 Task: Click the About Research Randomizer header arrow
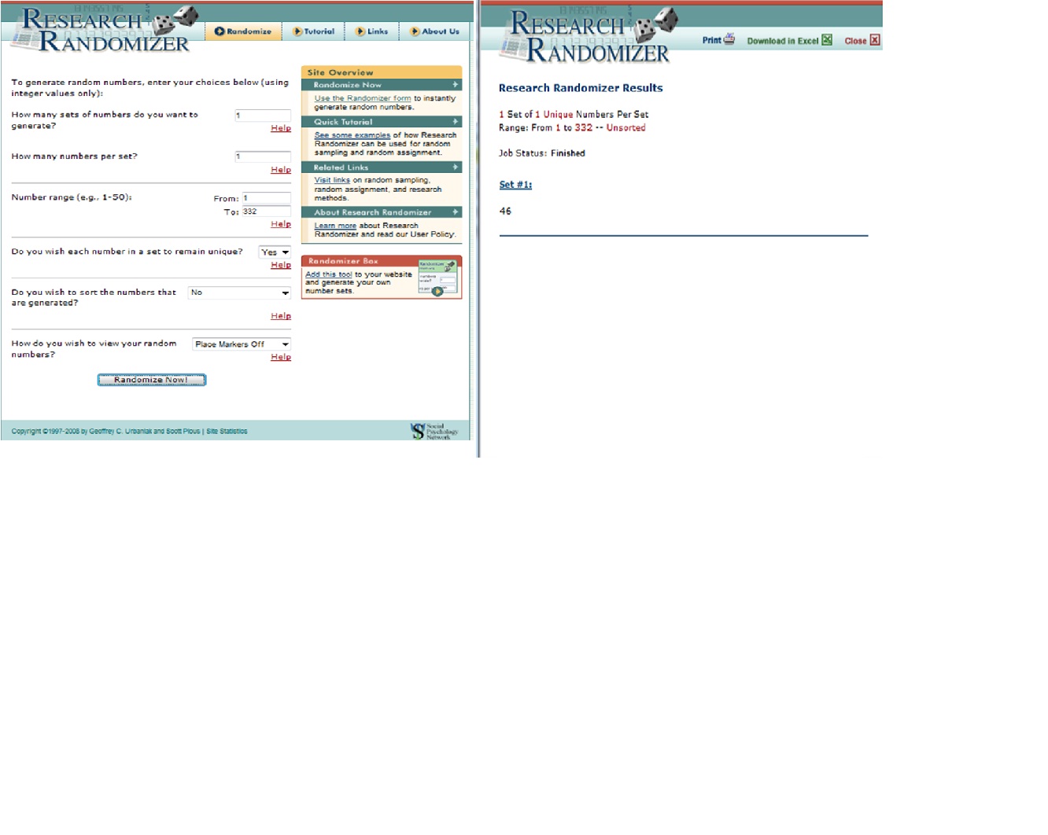455,212
